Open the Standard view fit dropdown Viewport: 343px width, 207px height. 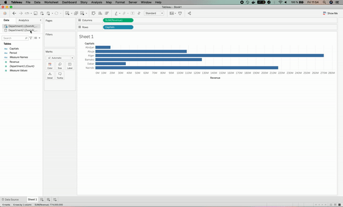154,13
